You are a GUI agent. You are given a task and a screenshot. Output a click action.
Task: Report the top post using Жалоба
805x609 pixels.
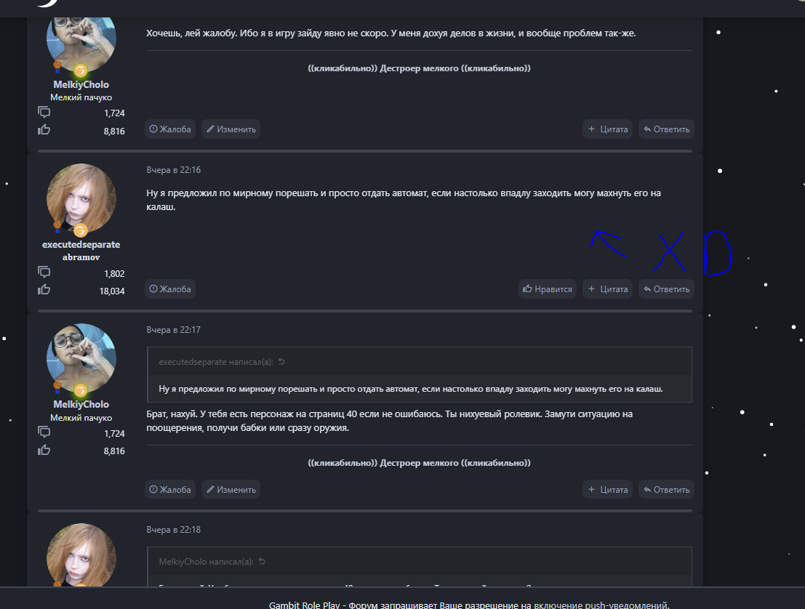pos(170,129)
